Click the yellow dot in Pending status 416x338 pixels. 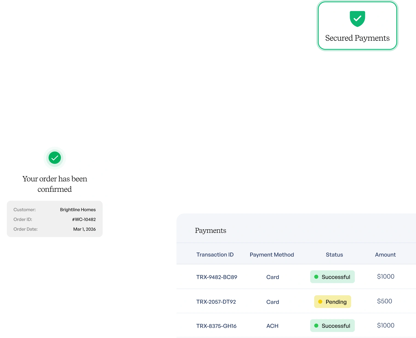[320, 302]
